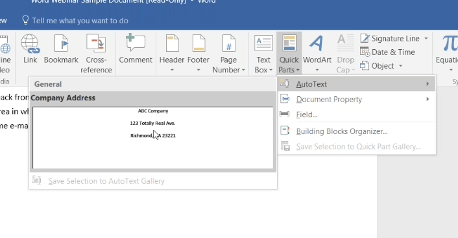Expand the Object dropdown arrow
This screenshot has height=238, width=458.
tap(400, 66)
